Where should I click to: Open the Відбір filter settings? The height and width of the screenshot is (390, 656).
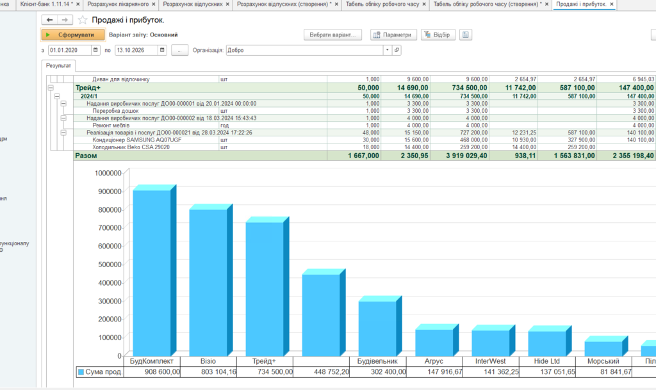(438, 35)
